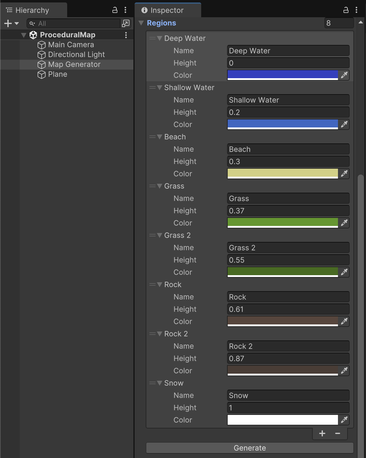Add a new region with the plus icon

pos(322,433)
